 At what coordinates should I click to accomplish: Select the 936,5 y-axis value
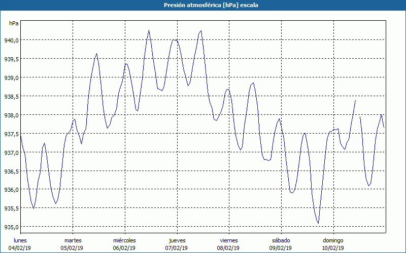(11, 171)
